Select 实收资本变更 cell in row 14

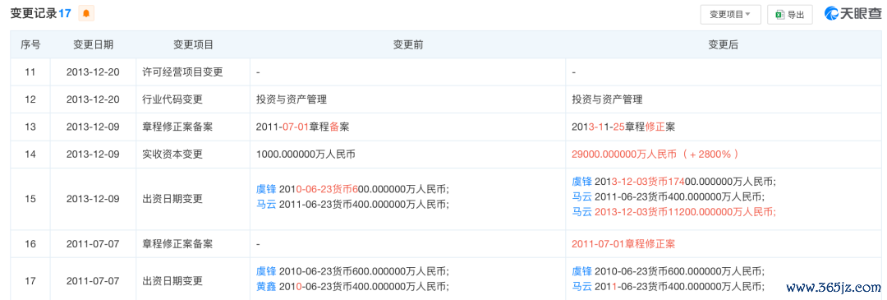[x=194, y=154]
